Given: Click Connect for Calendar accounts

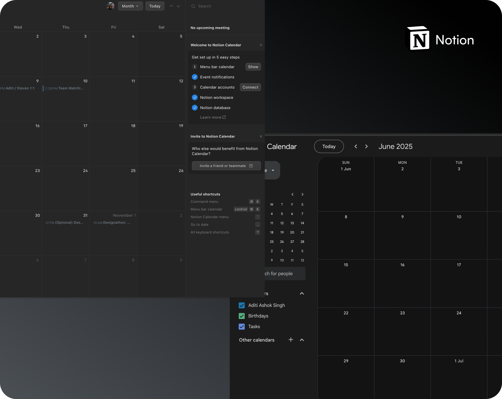Looking at the screenshot, I should [x=251, y=87].
